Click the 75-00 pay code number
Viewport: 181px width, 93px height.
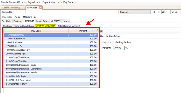18,17
